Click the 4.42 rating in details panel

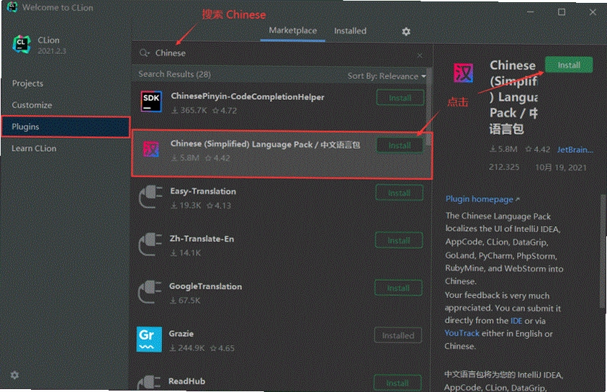coord(538,150)
